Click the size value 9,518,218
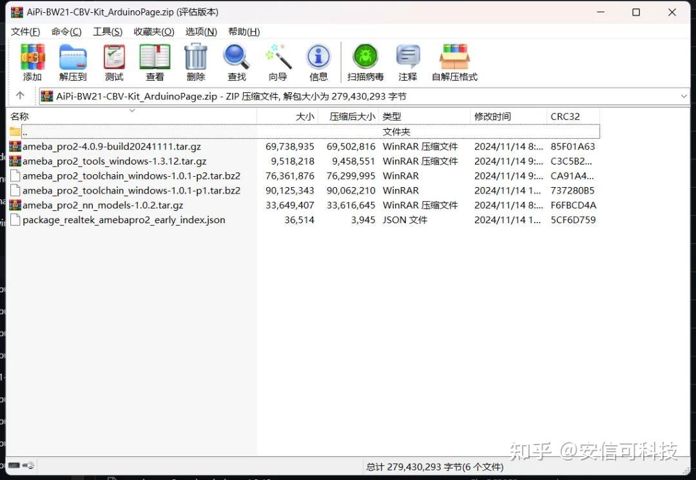This screenshot has width=696, height=480. click(x=293, y=161)
